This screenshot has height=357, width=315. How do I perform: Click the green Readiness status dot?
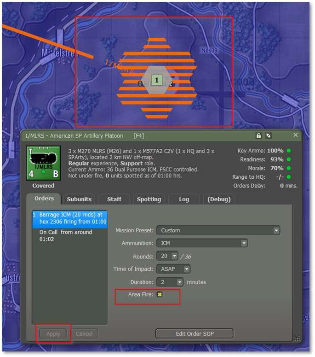pyautogui.click(x=288, y=159)
